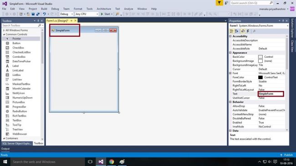Viewport: 296px width, 166px height.
Task: Expand the All Windows Forms group
Action: click(4, 30)
